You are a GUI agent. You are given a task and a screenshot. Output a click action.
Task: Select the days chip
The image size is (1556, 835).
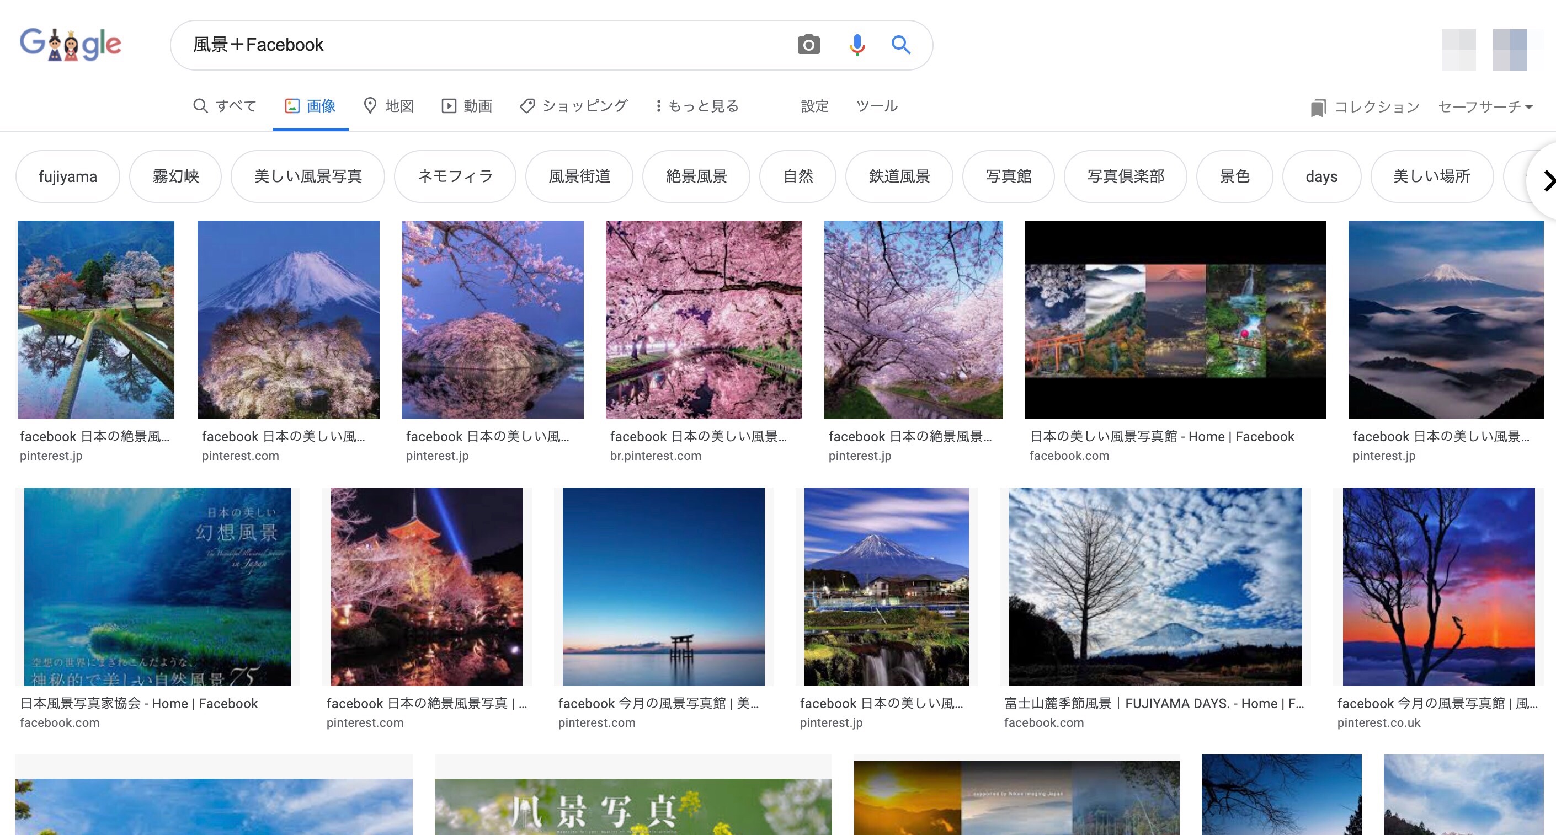click(x=1321, y=176)
